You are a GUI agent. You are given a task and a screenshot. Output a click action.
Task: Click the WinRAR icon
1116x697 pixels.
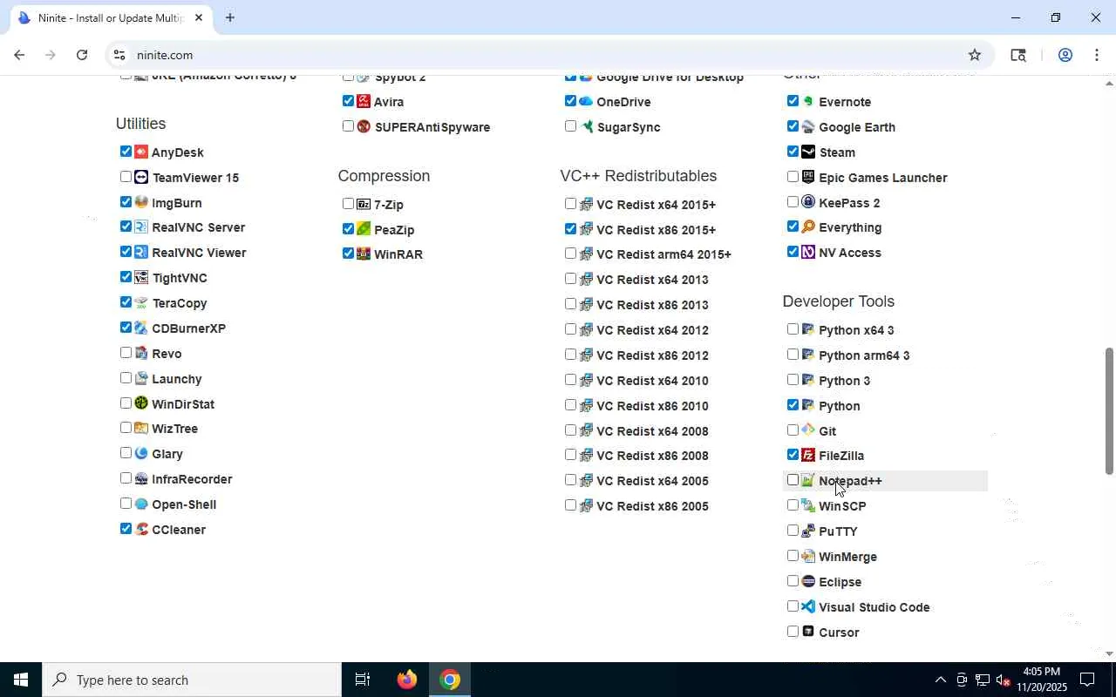[364, 254]
